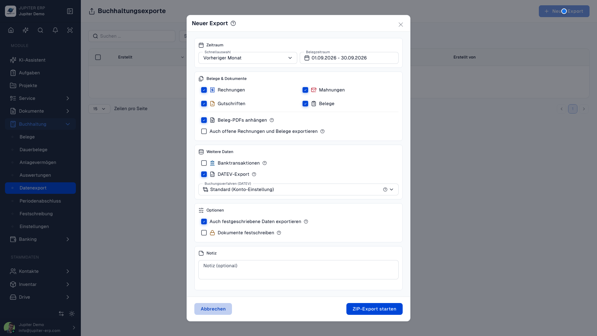Expand the Service module in sidebar
The height and width of the screenshot is (336, 597).
point(40,98)
